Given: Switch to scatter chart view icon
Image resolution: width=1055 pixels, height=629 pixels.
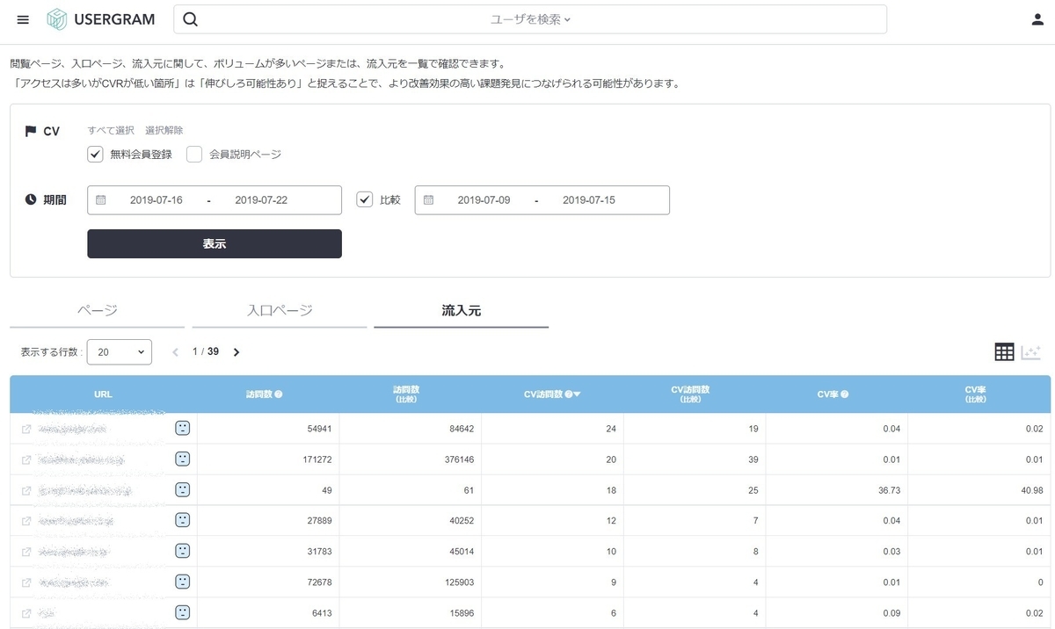Looking at the screenshot, I should (x=1031, y=352).
